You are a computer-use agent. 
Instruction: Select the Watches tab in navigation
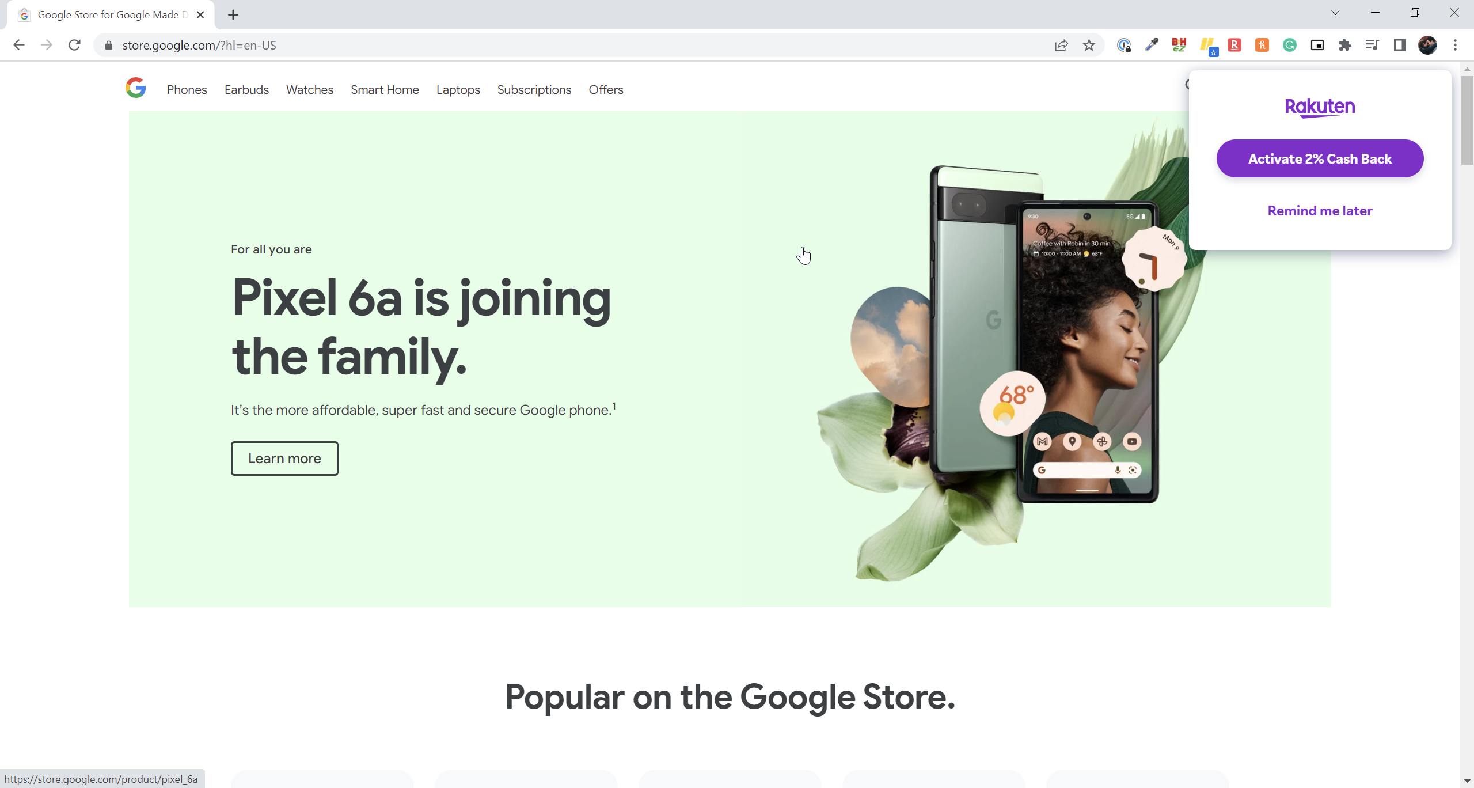310,90
